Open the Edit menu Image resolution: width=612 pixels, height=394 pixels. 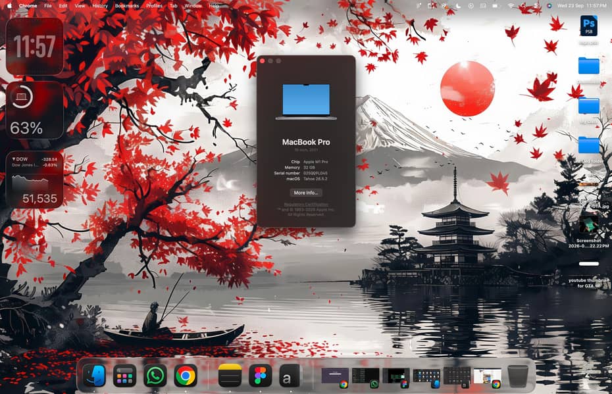tap(63, 6)
